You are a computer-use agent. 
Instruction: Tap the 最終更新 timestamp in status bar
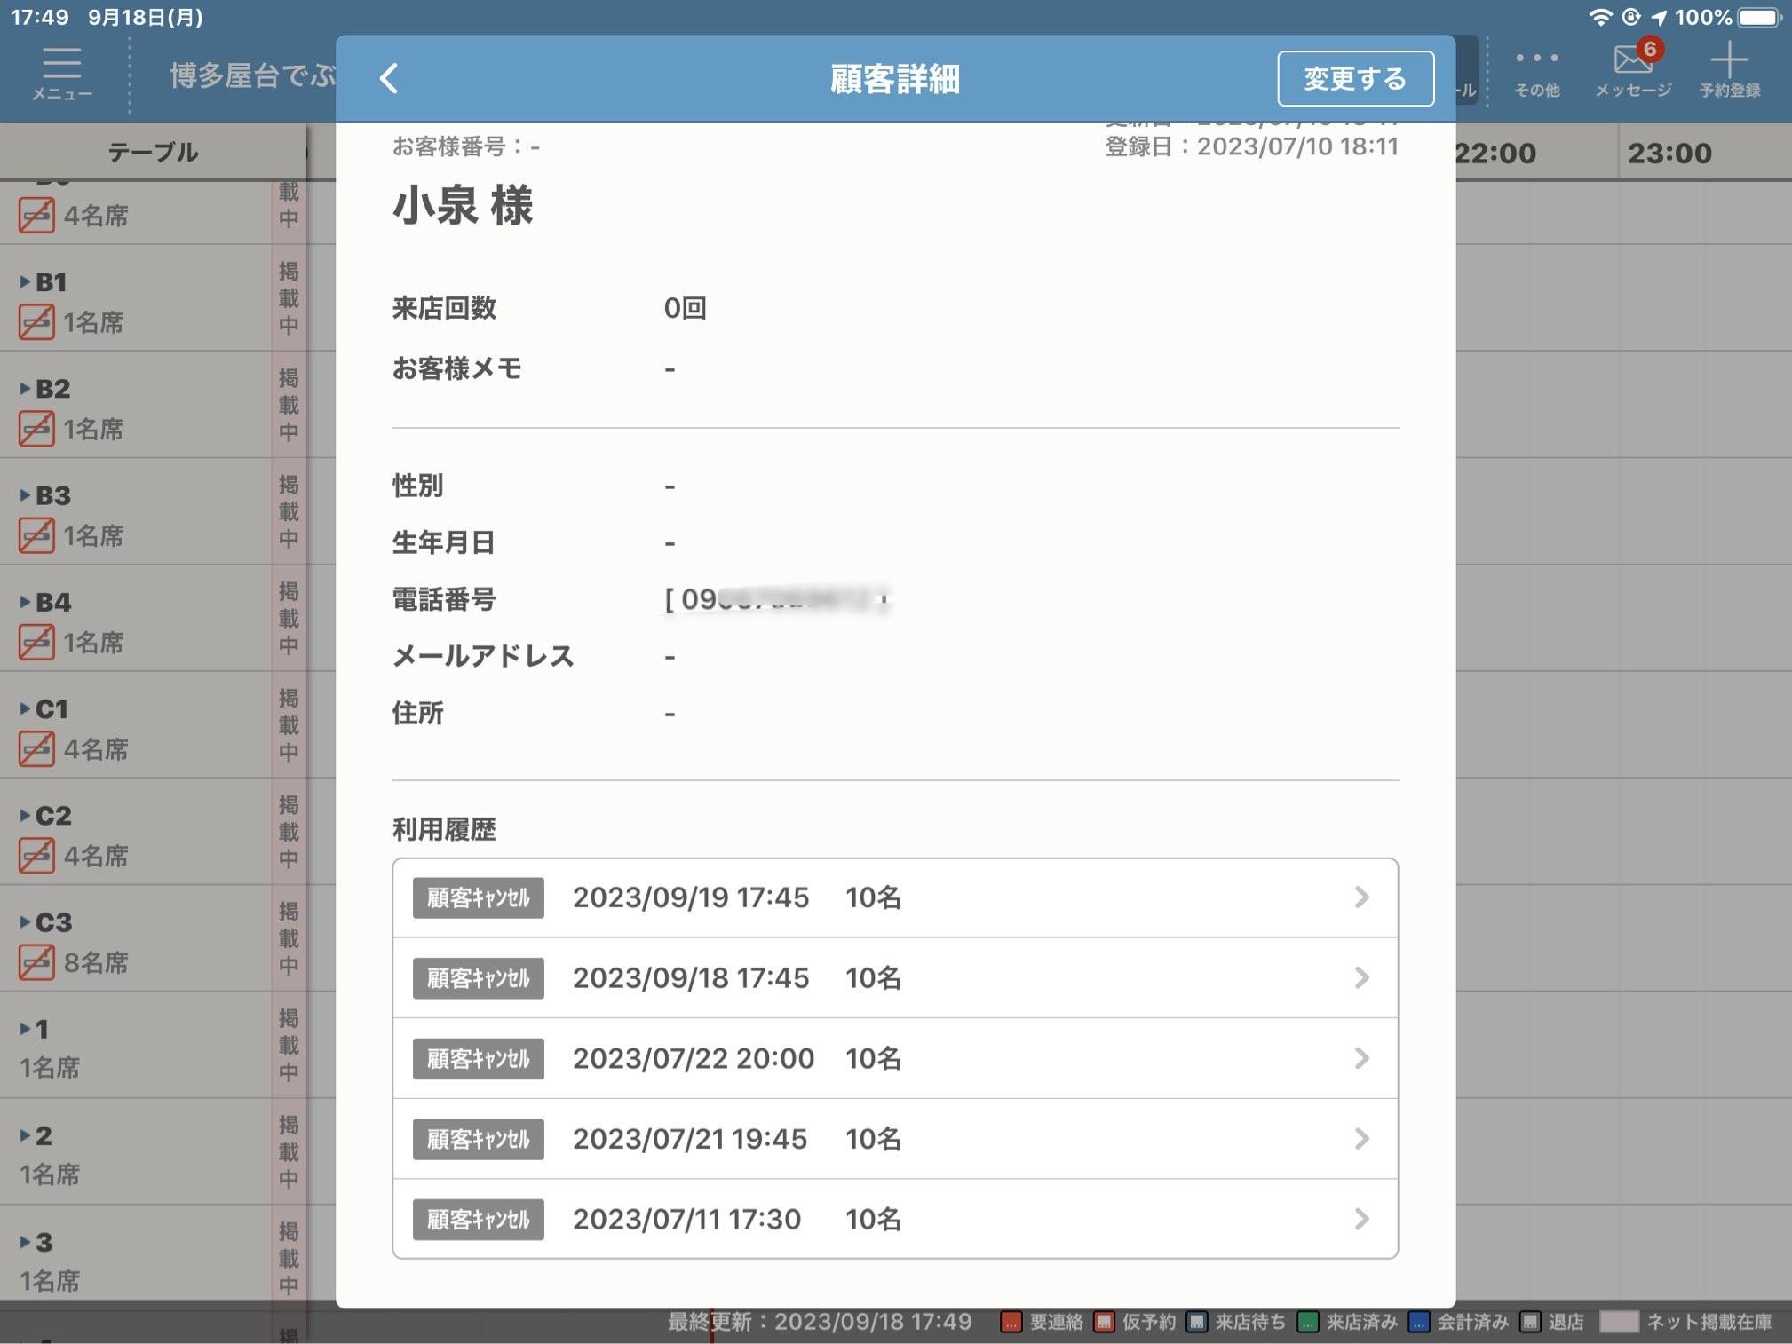[x=820, y=1322]
